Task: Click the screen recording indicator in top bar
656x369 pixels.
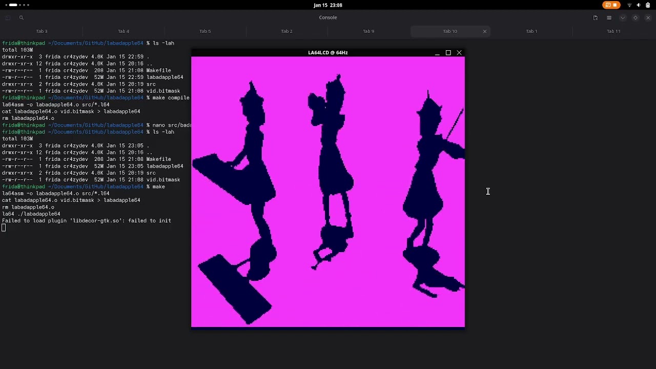Action: [611, 5]
